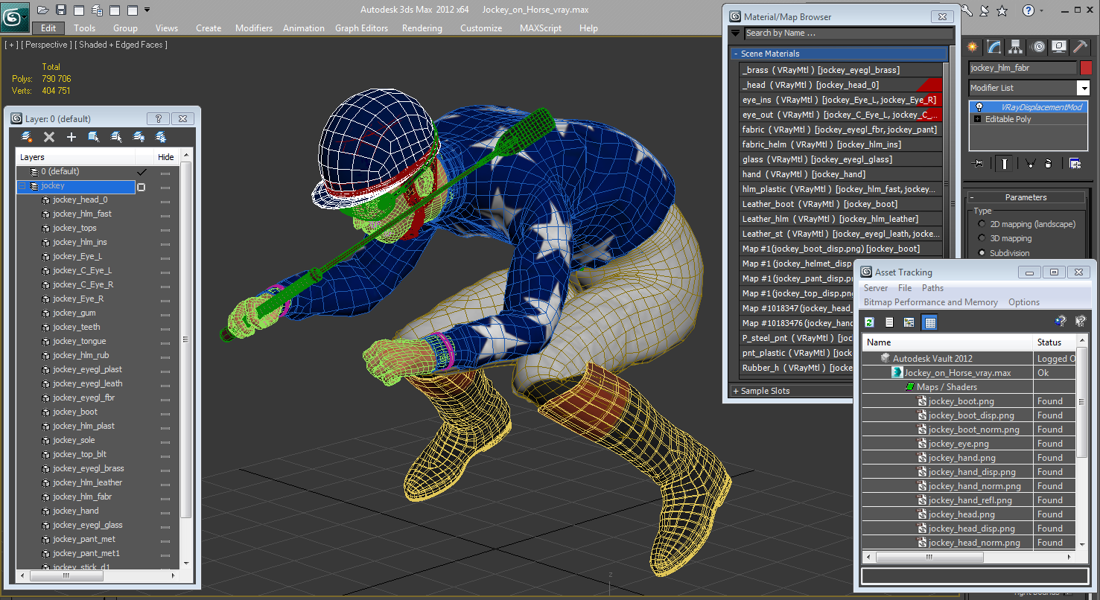
Task: Open the Modify command panel tab
Action: [x=994, y=47]
